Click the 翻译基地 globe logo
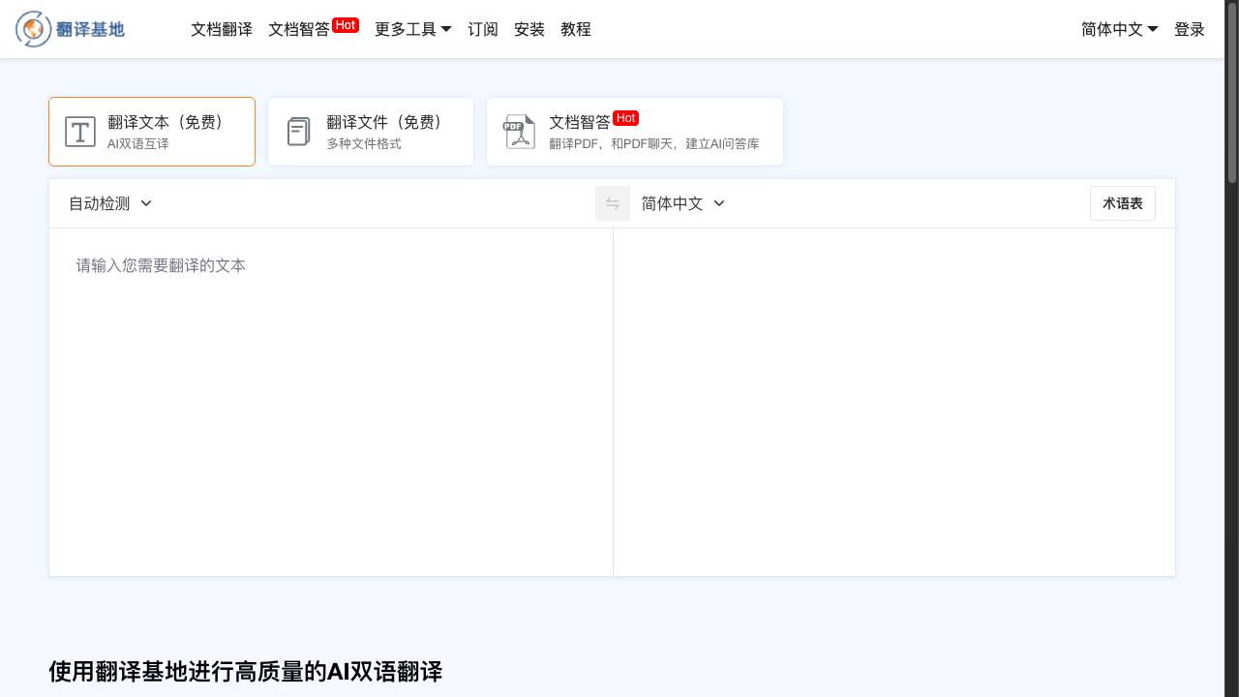This screenshot has height=697, width=1239. 33,30
